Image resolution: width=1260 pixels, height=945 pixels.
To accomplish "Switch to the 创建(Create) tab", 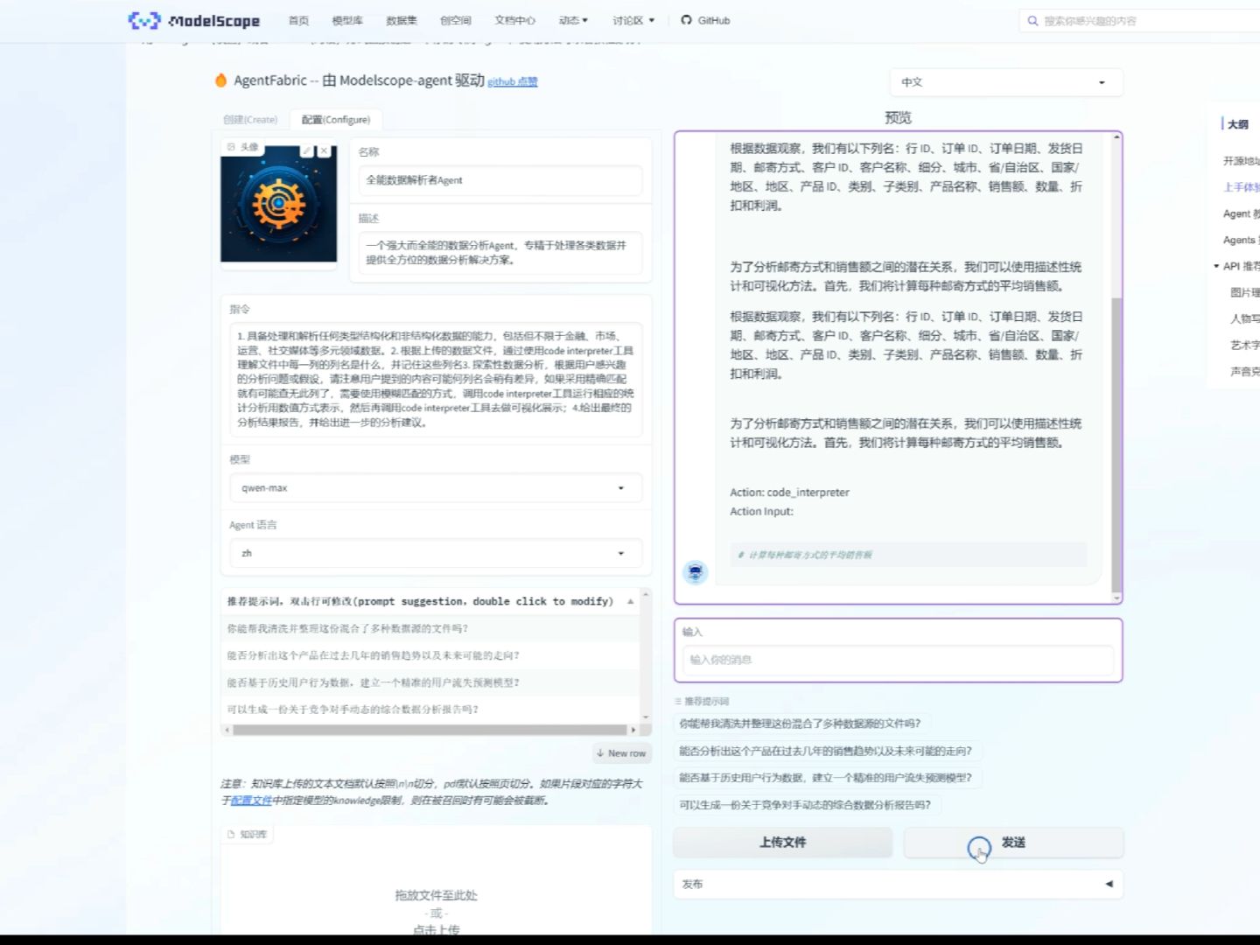I will pos(250,120).
